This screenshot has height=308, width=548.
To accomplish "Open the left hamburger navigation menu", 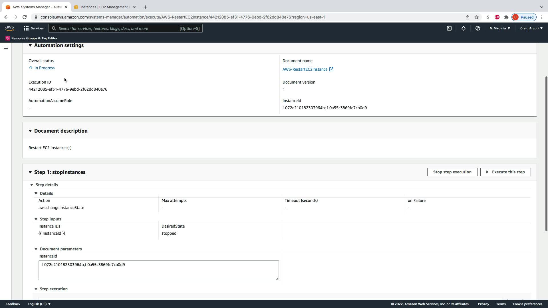I will pyautogui.click(x=6, y=48).
